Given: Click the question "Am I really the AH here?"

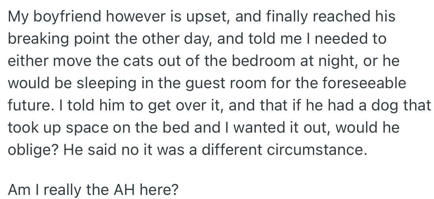Looking at the screenshot, I should (93, 190).
